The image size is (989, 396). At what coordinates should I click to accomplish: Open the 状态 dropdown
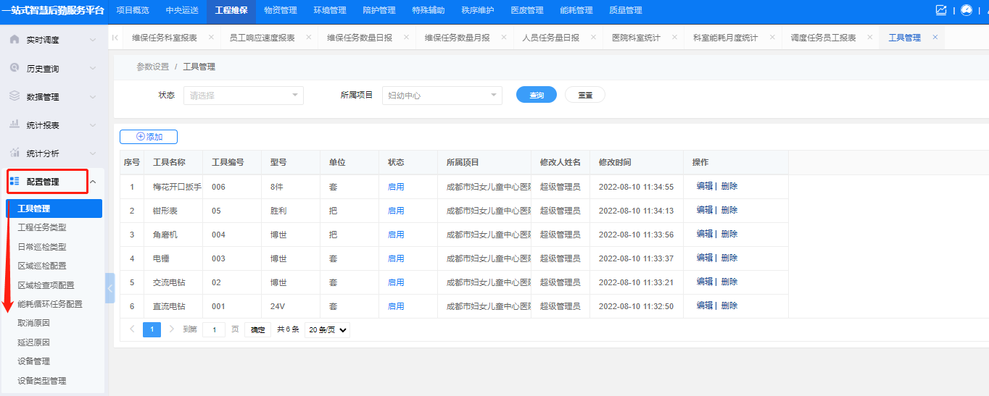pyautogui.click(x=244, y=95)
